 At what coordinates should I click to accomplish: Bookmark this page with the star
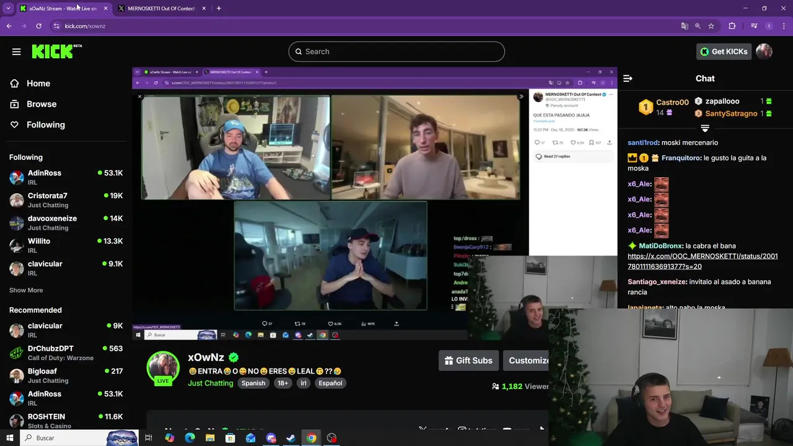tap(711, 26)
